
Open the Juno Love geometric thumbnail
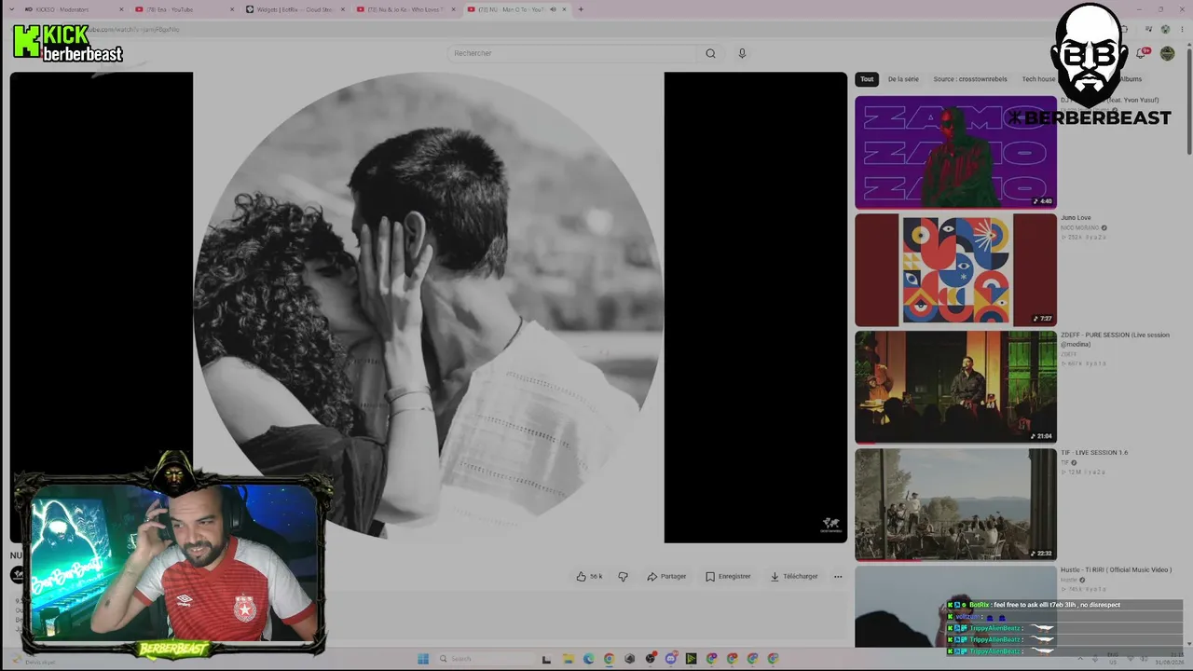click(955, 269)
